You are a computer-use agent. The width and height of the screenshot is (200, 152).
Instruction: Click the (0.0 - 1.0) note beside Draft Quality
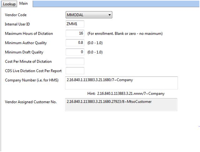click(95, 52)
